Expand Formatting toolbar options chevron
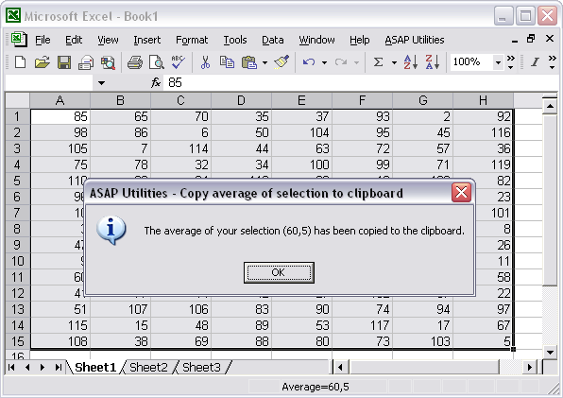563x398 pixels. [x=553, y=62]
